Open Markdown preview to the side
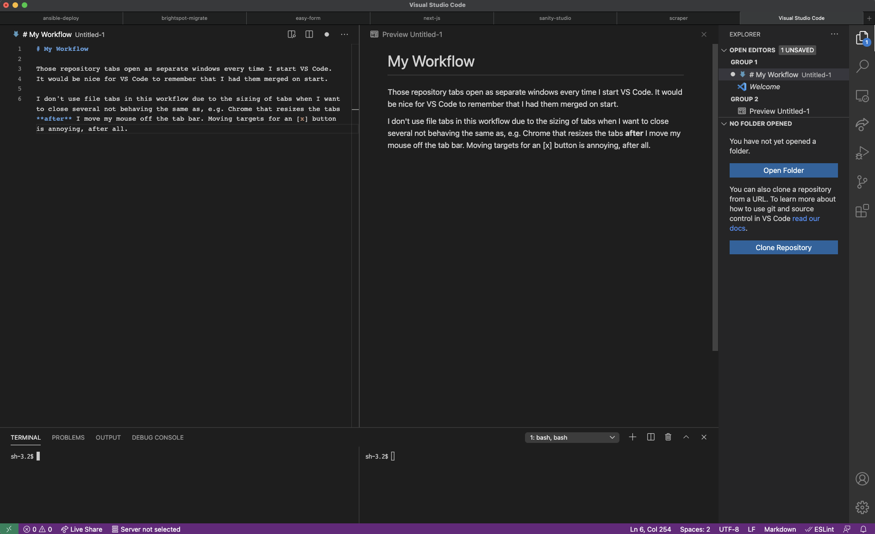Viewport: 875px width, 534px height. point(291,34)
